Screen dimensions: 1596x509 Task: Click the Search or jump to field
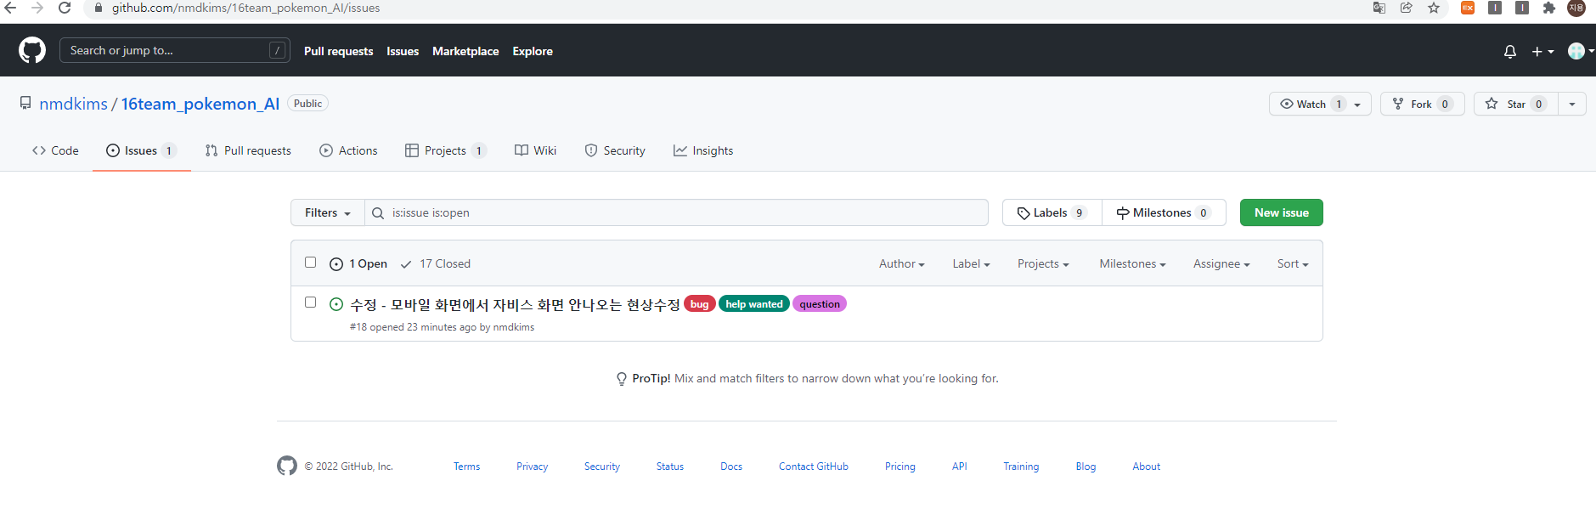(x=175, y=50)
